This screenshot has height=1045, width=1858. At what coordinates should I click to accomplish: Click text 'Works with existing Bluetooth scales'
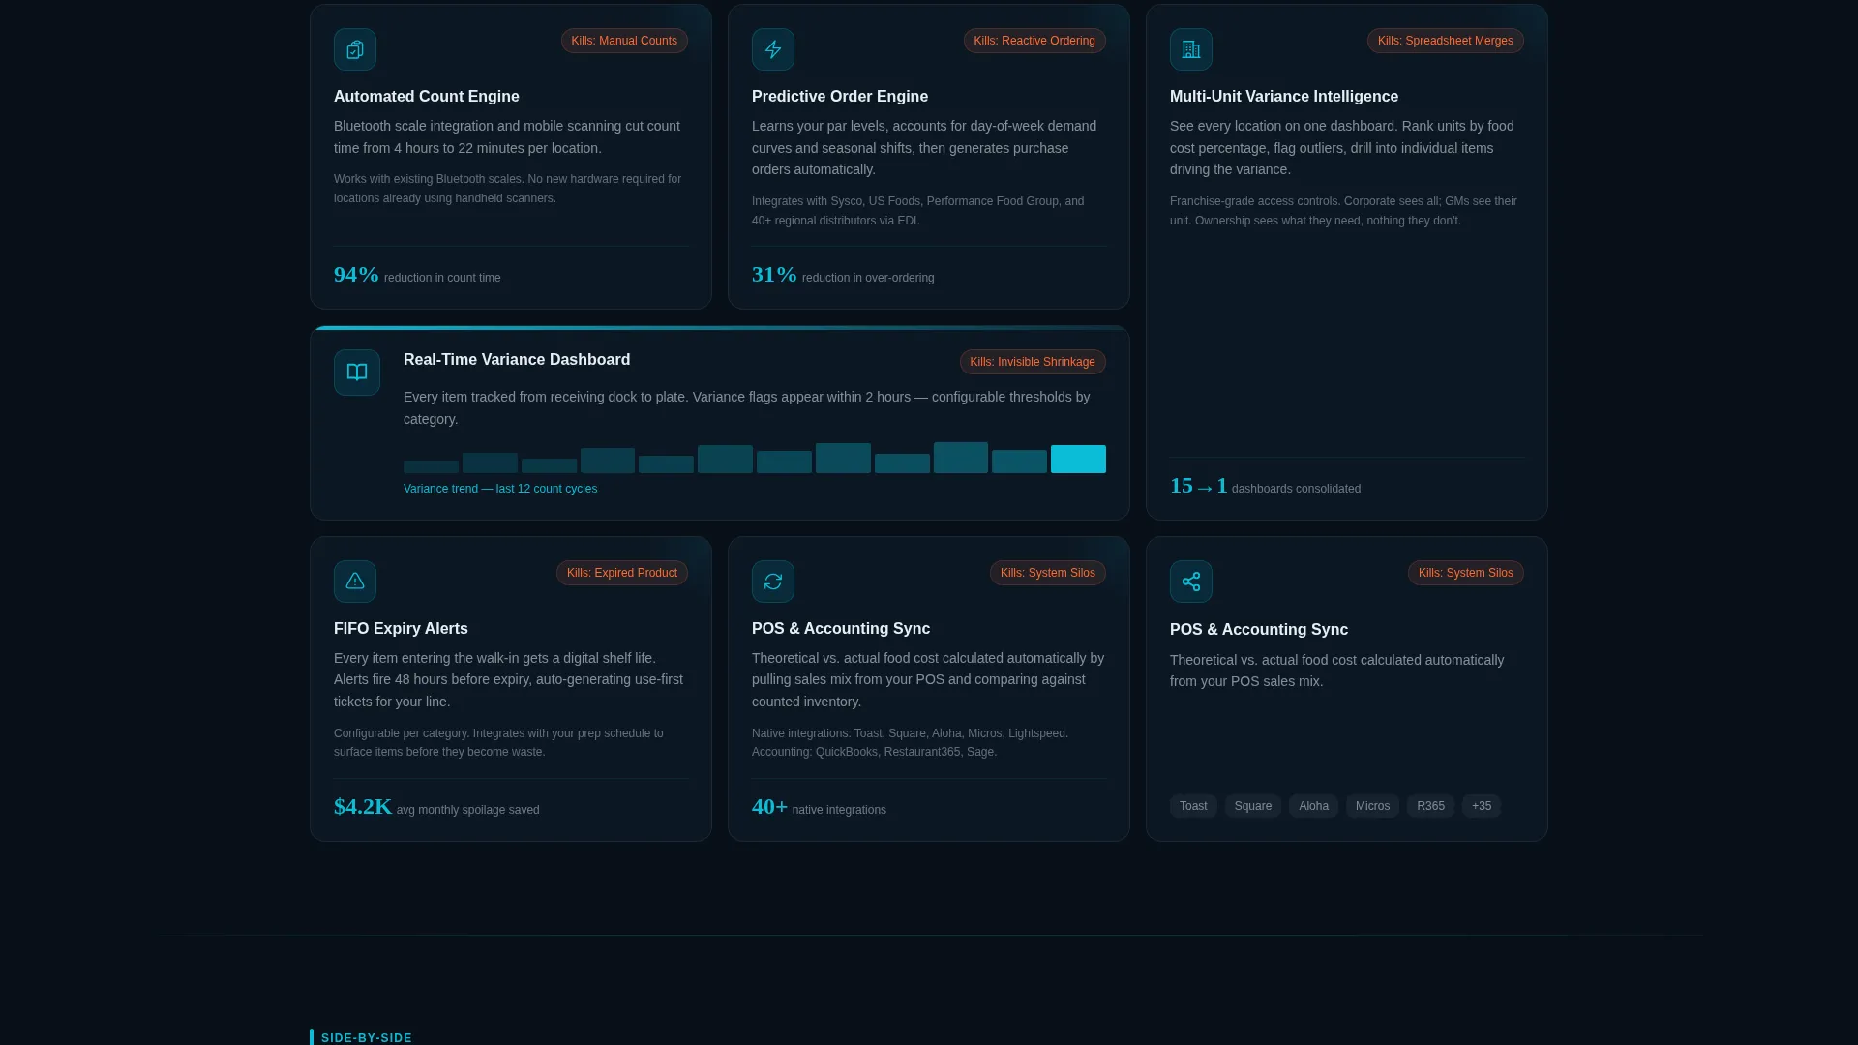tap(429, 179)
